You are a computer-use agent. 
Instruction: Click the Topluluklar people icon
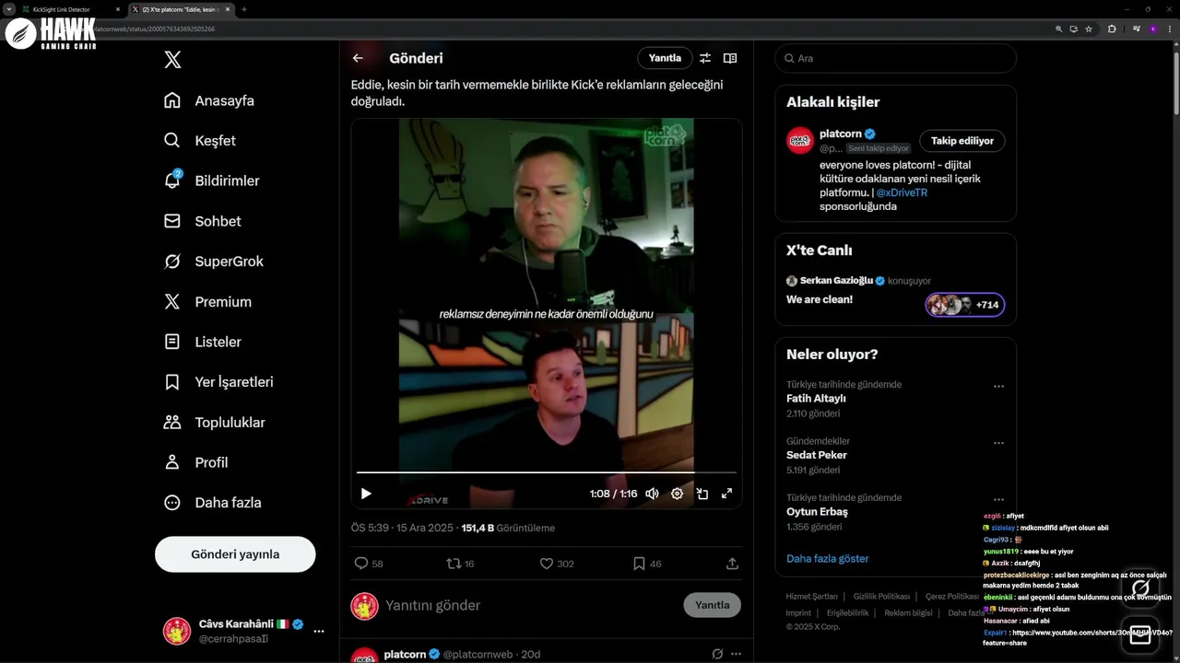coord(172,423)
